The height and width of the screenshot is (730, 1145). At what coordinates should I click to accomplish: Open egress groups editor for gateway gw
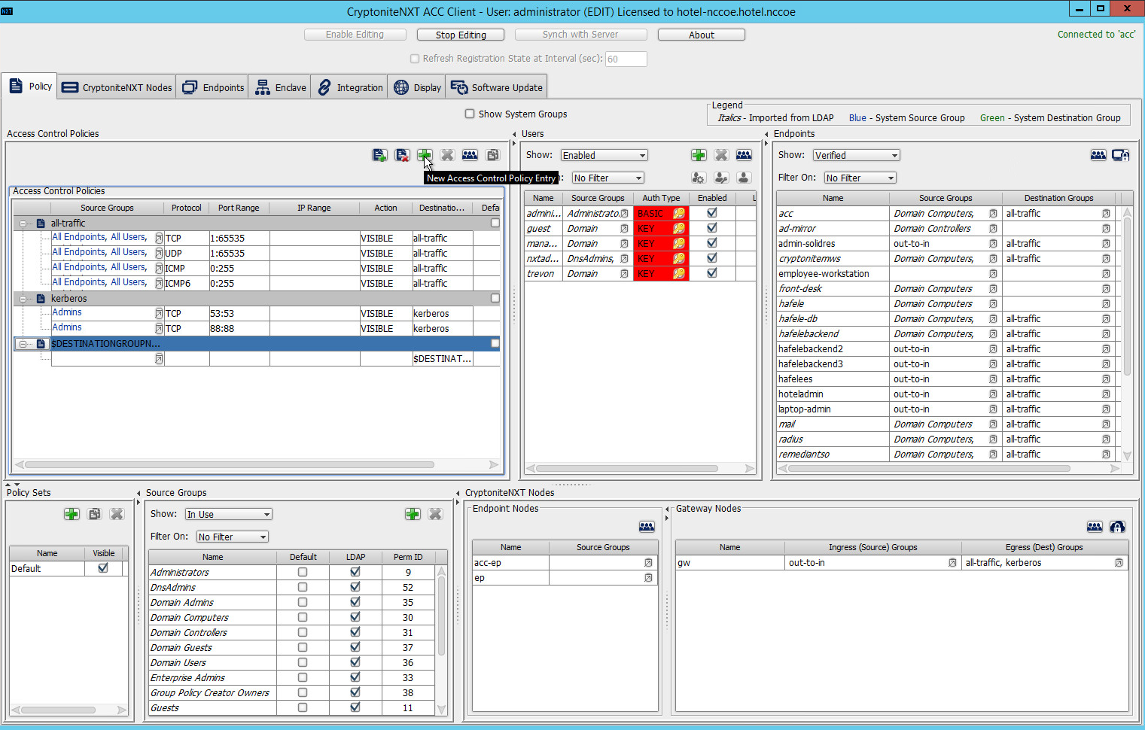[x=1119, y=563]
